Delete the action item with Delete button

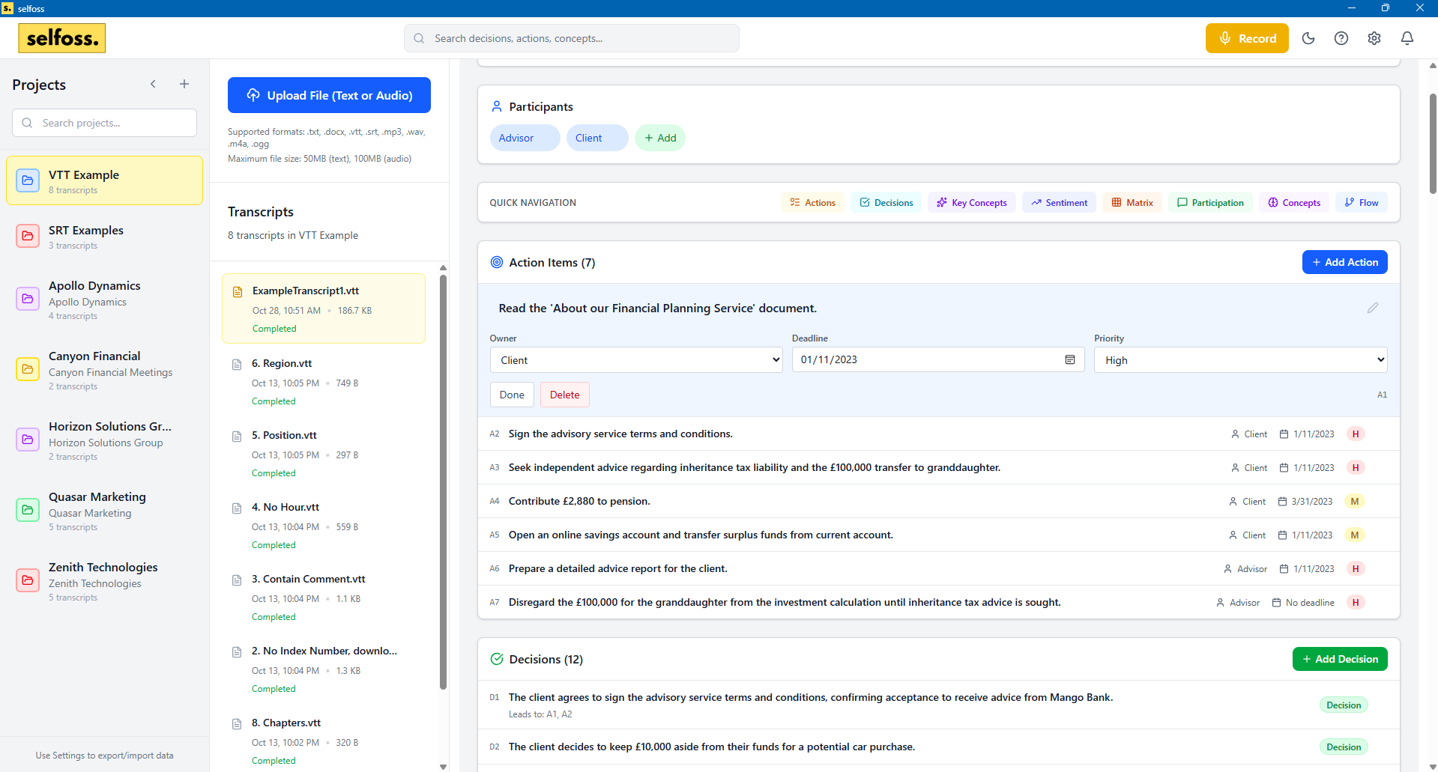(x=565, y=395)
